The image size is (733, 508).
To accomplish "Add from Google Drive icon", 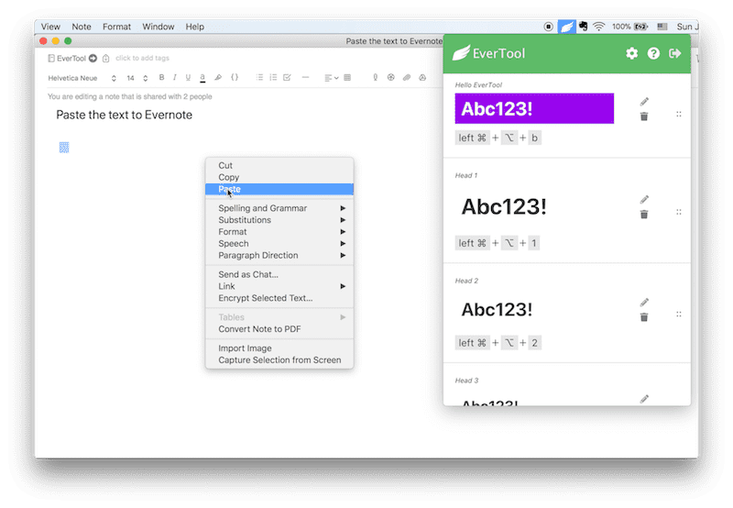I will (422, 78).
